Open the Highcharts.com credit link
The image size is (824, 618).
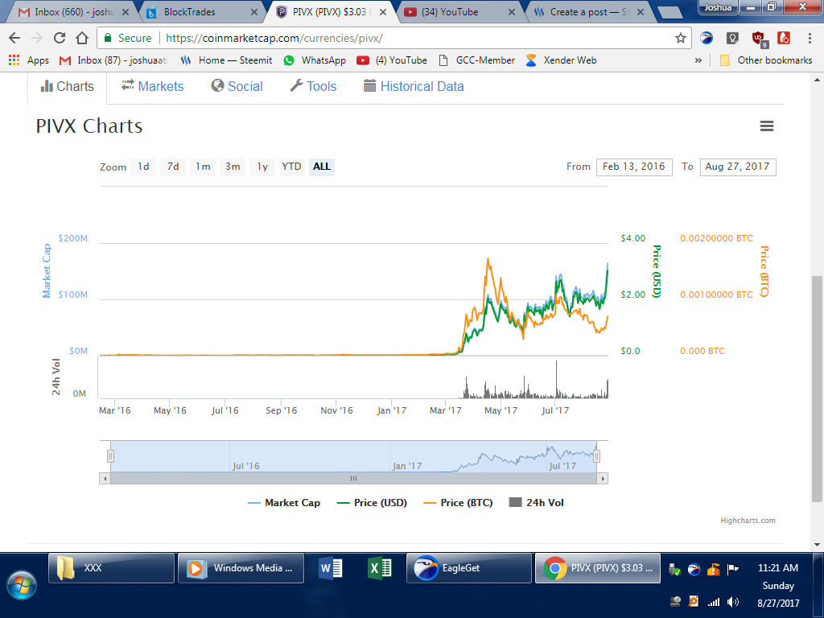[x=748, y=521]
